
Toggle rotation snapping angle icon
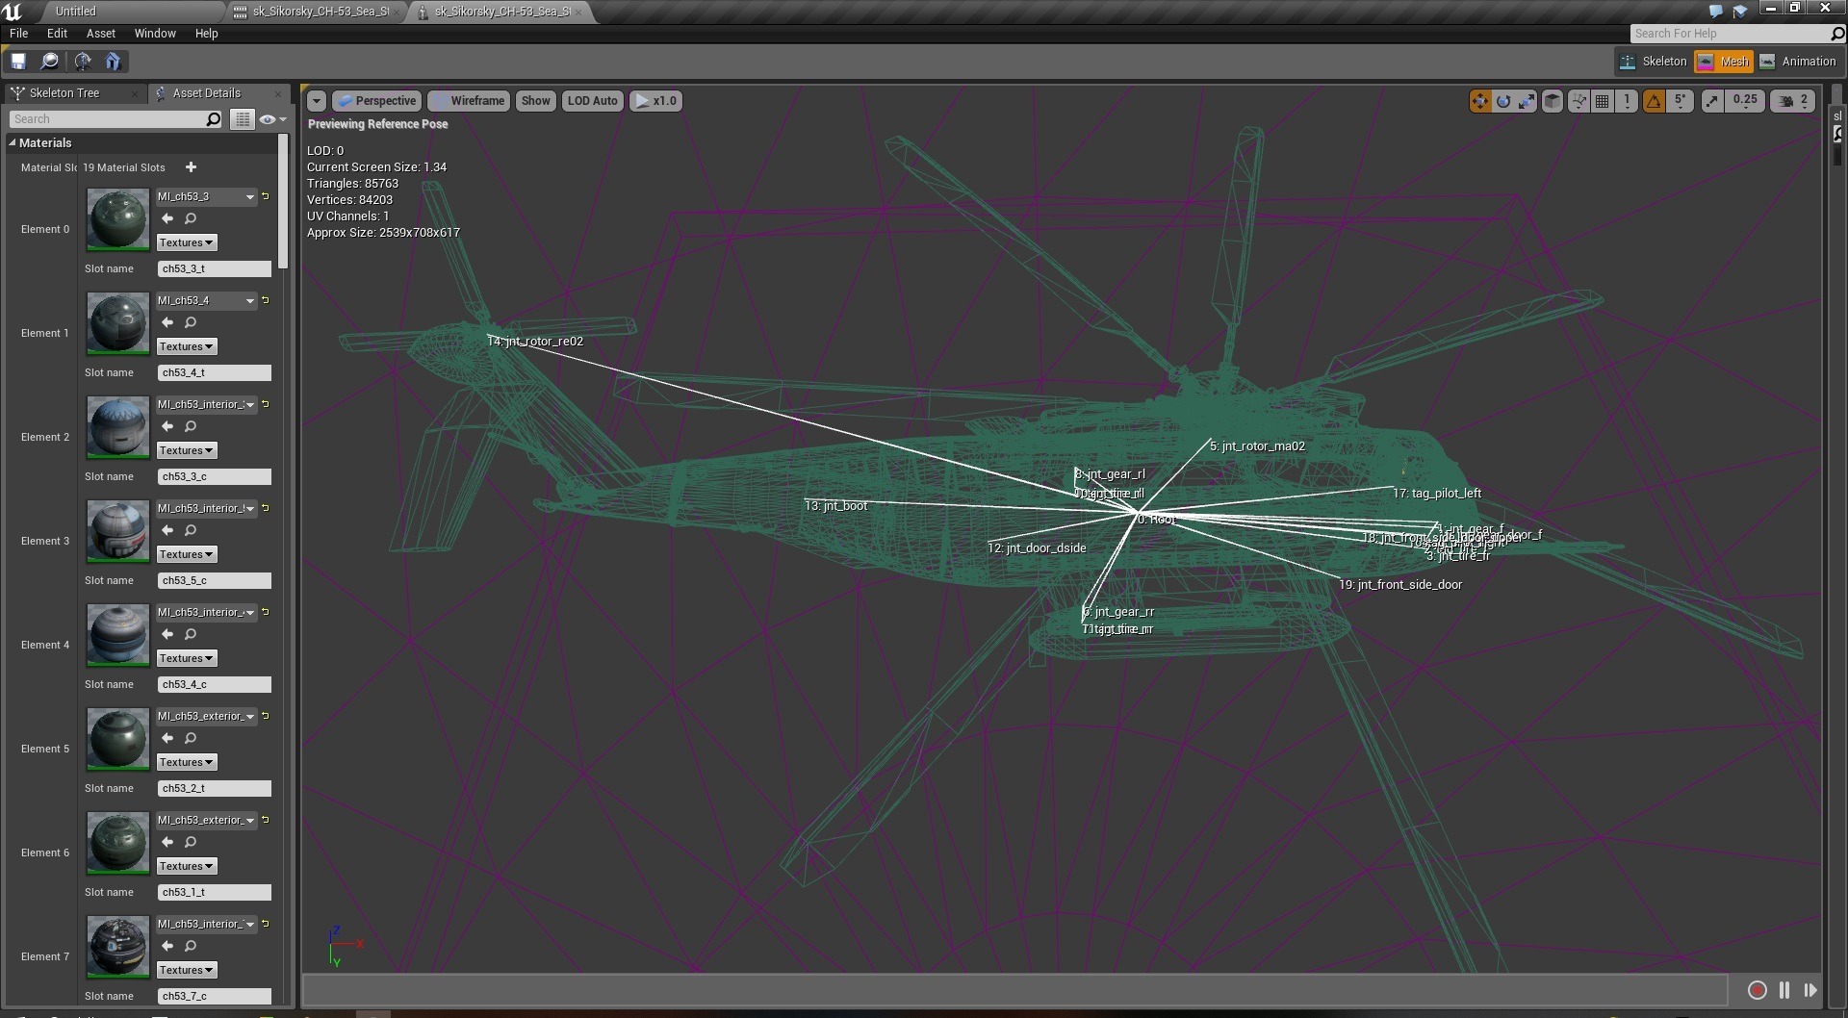pos(1654,101)
